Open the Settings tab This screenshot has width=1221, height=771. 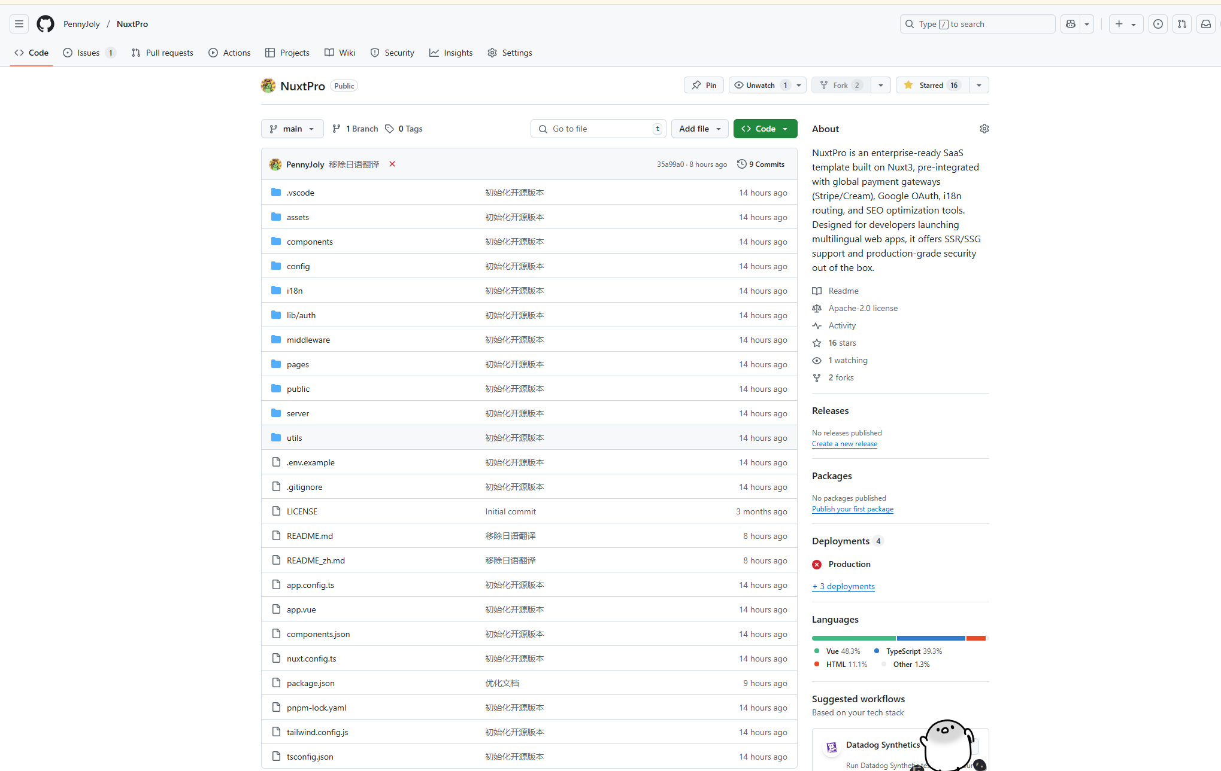(510, 53)
